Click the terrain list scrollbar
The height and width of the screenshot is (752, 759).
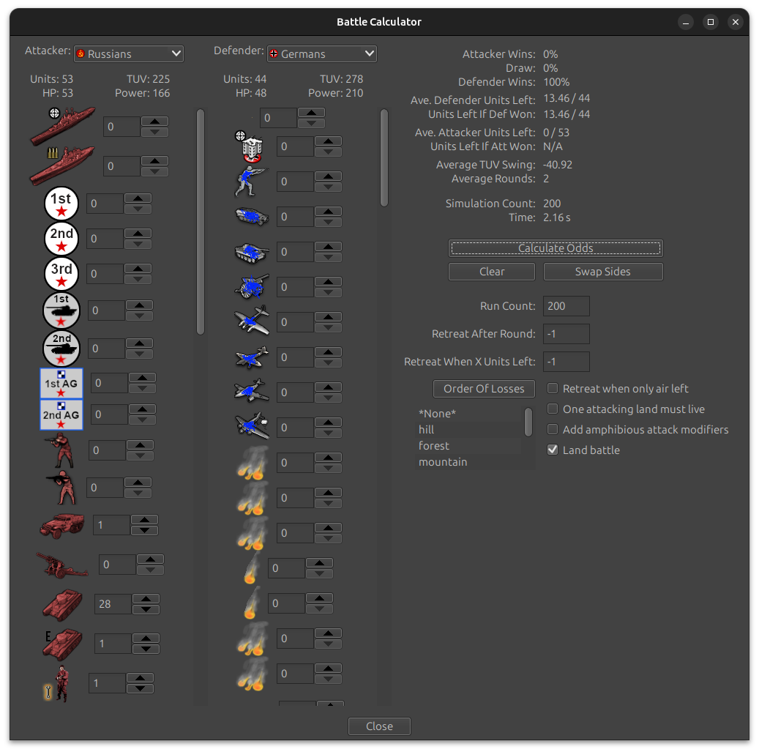528,422
